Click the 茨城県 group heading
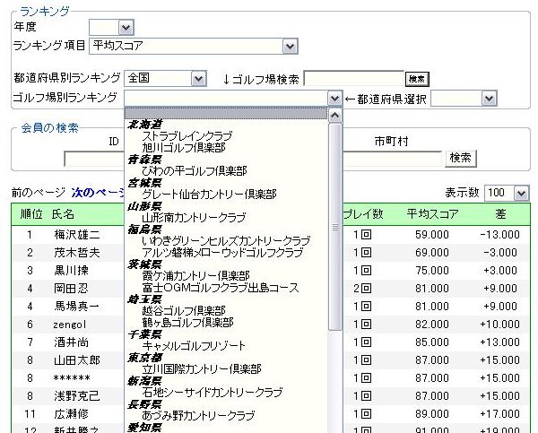 click(x=144, y=264)
